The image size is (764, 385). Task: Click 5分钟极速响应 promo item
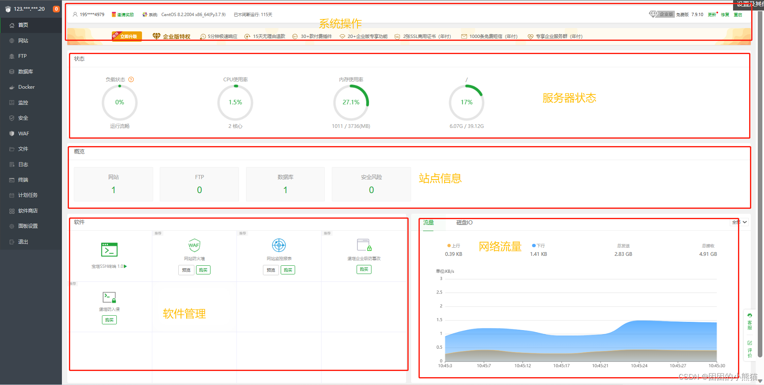point(219,36)
